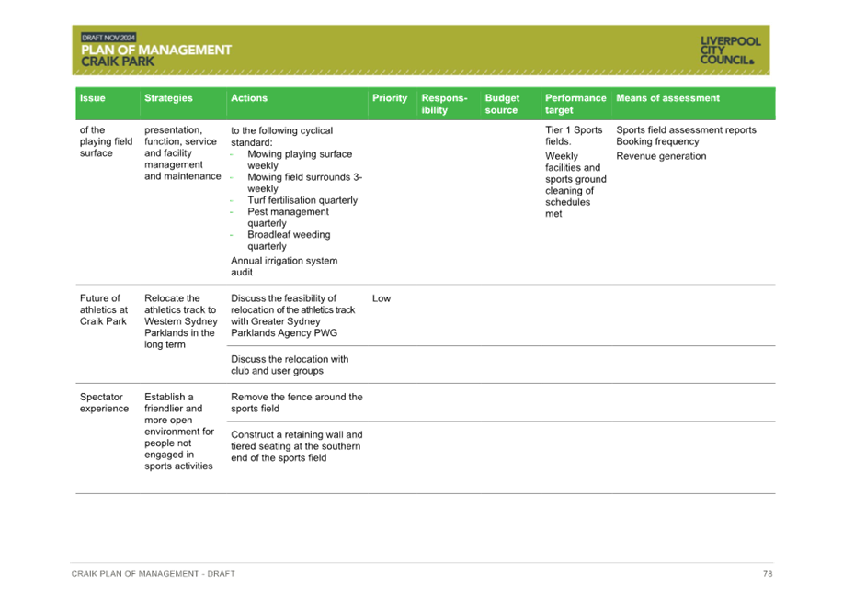
Task: Click the 'of the playing field surface' cell
Action: (x=106, y=141)
